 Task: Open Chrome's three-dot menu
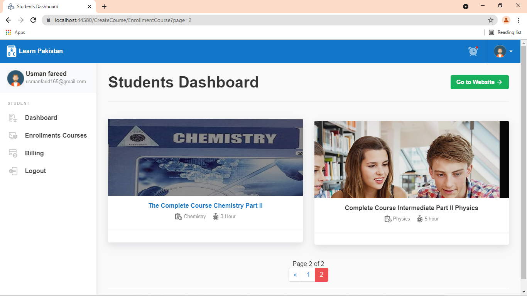[x=519, y=20]
